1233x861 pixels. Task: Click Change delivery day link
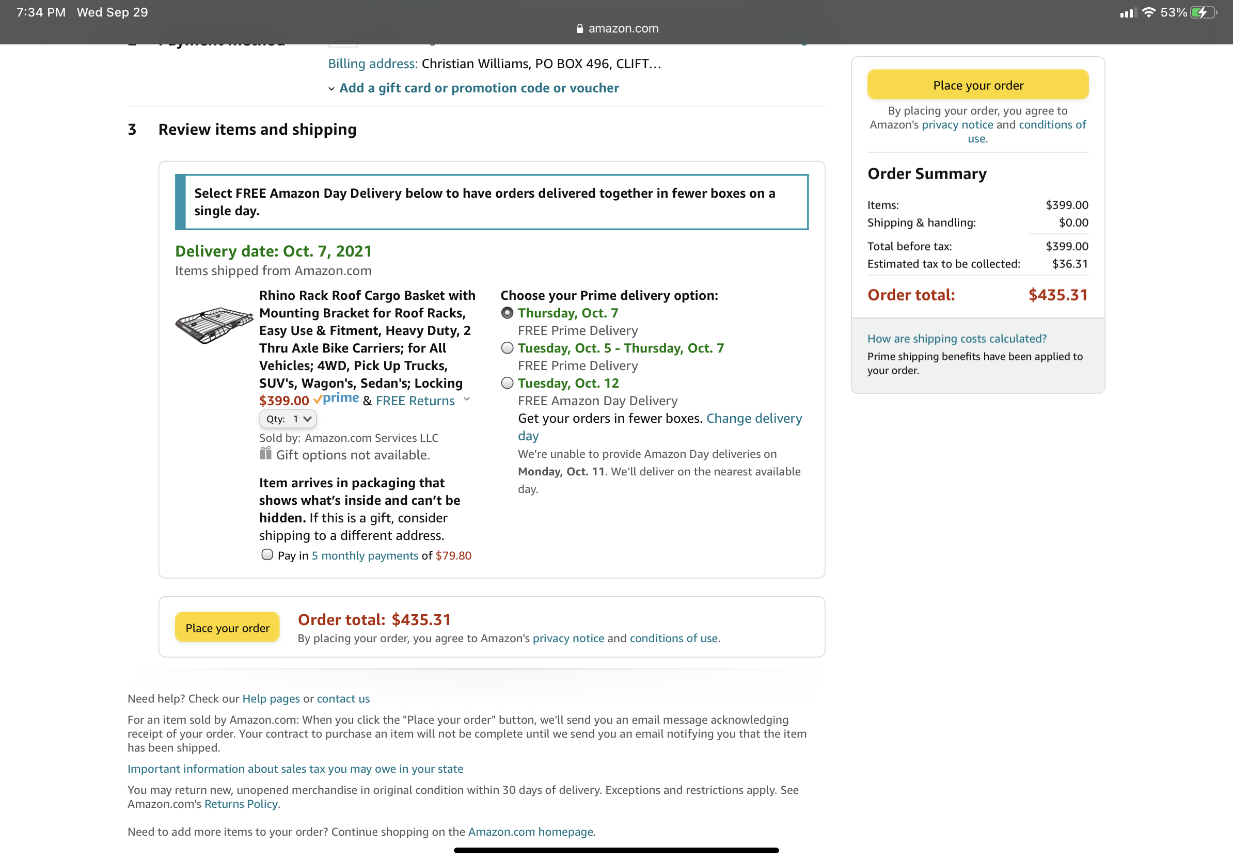659,427
